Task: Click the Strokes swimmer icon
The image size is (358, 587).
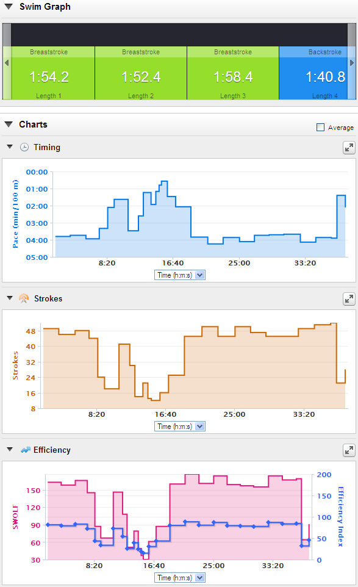Action: click(24, 298)
